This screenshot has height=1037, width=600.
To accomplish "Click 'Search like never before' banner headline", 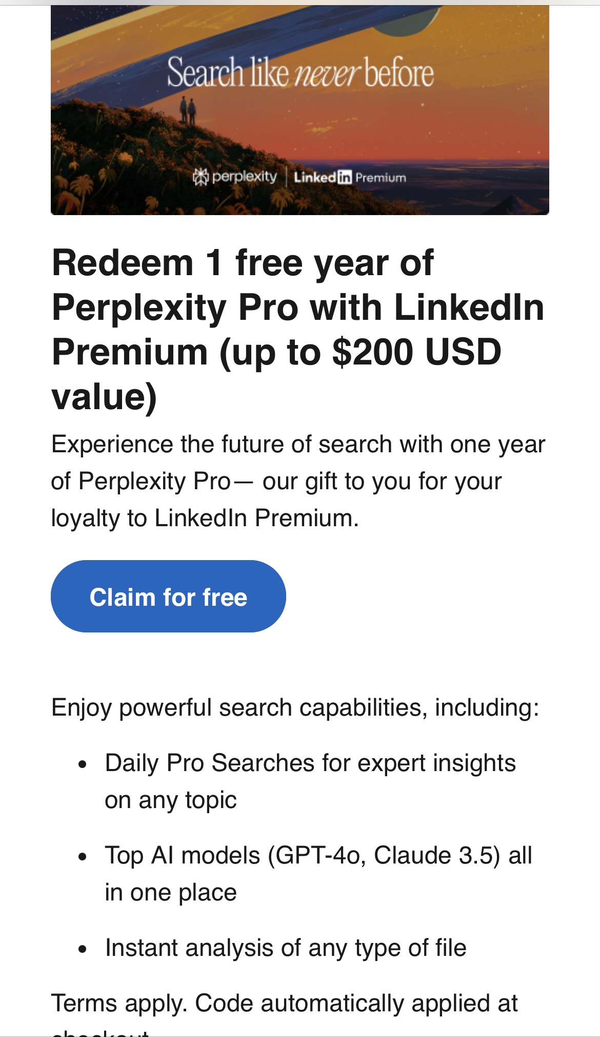I will tap(300, 73).
